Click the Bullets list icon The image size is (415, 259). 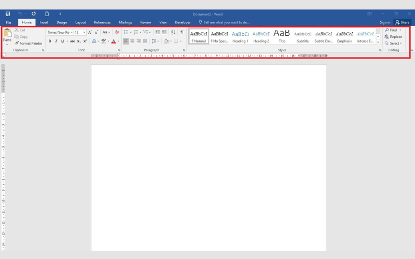pos(126,32)
